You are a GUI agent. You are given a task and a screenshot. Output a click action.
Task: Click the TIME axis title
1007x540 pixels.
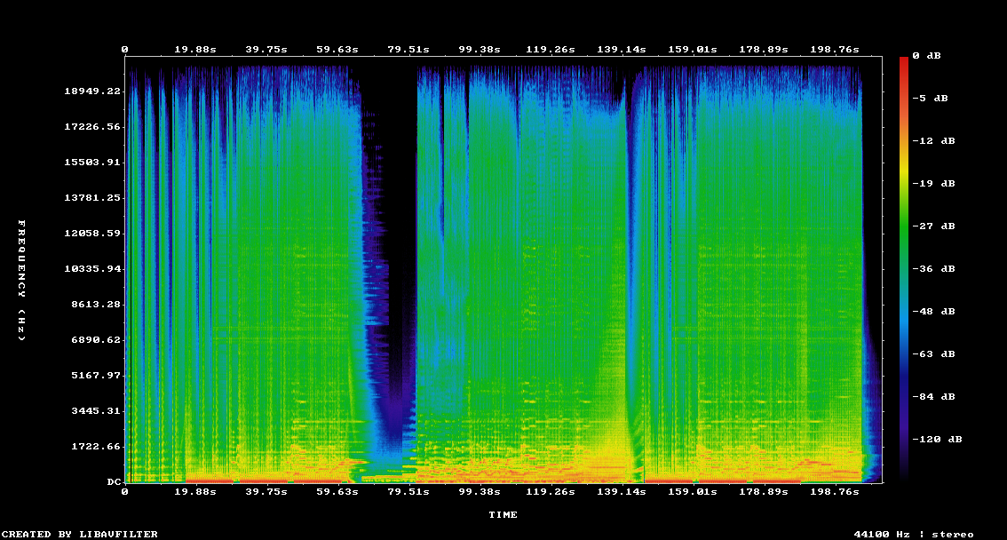tap(503, 515)
